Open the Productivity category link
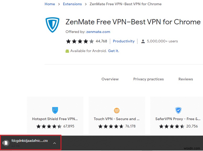Viewport: 203px width, 151px height. pos(124,41)
